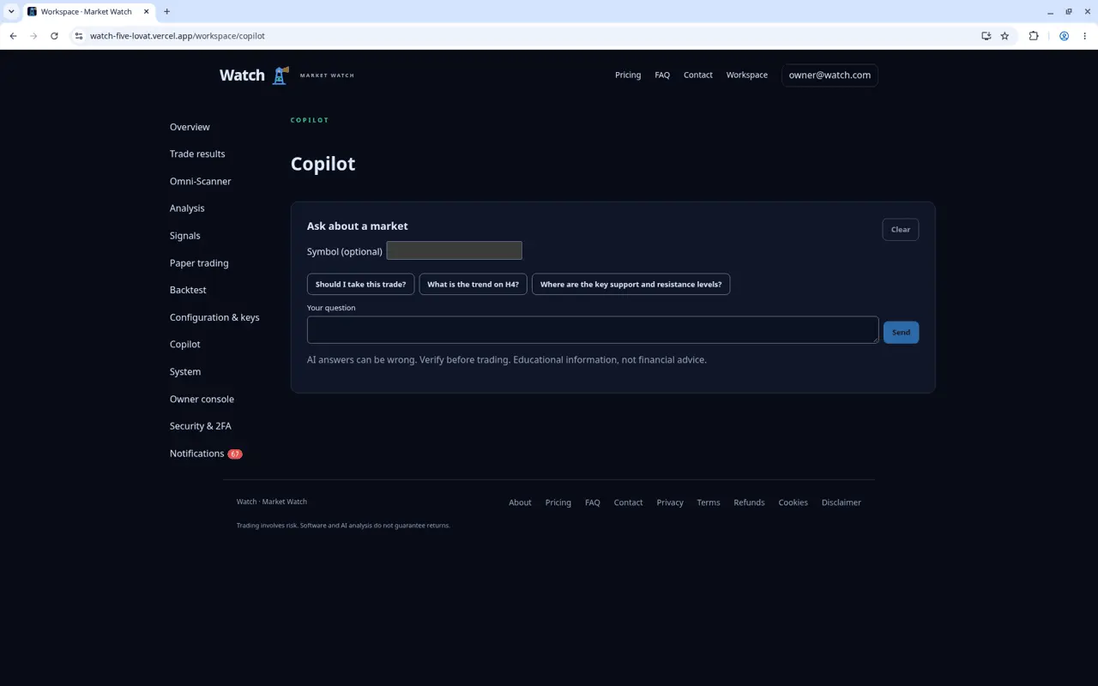Screen dimensions: 1098x686
Task: Click Pricing in the top navigation
Action: [x=628, y=75]
